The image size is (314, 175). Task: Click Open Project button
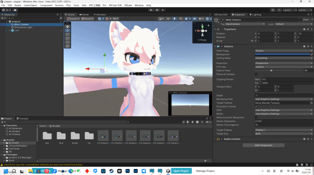pyautogui.click(x=181, y=171)
